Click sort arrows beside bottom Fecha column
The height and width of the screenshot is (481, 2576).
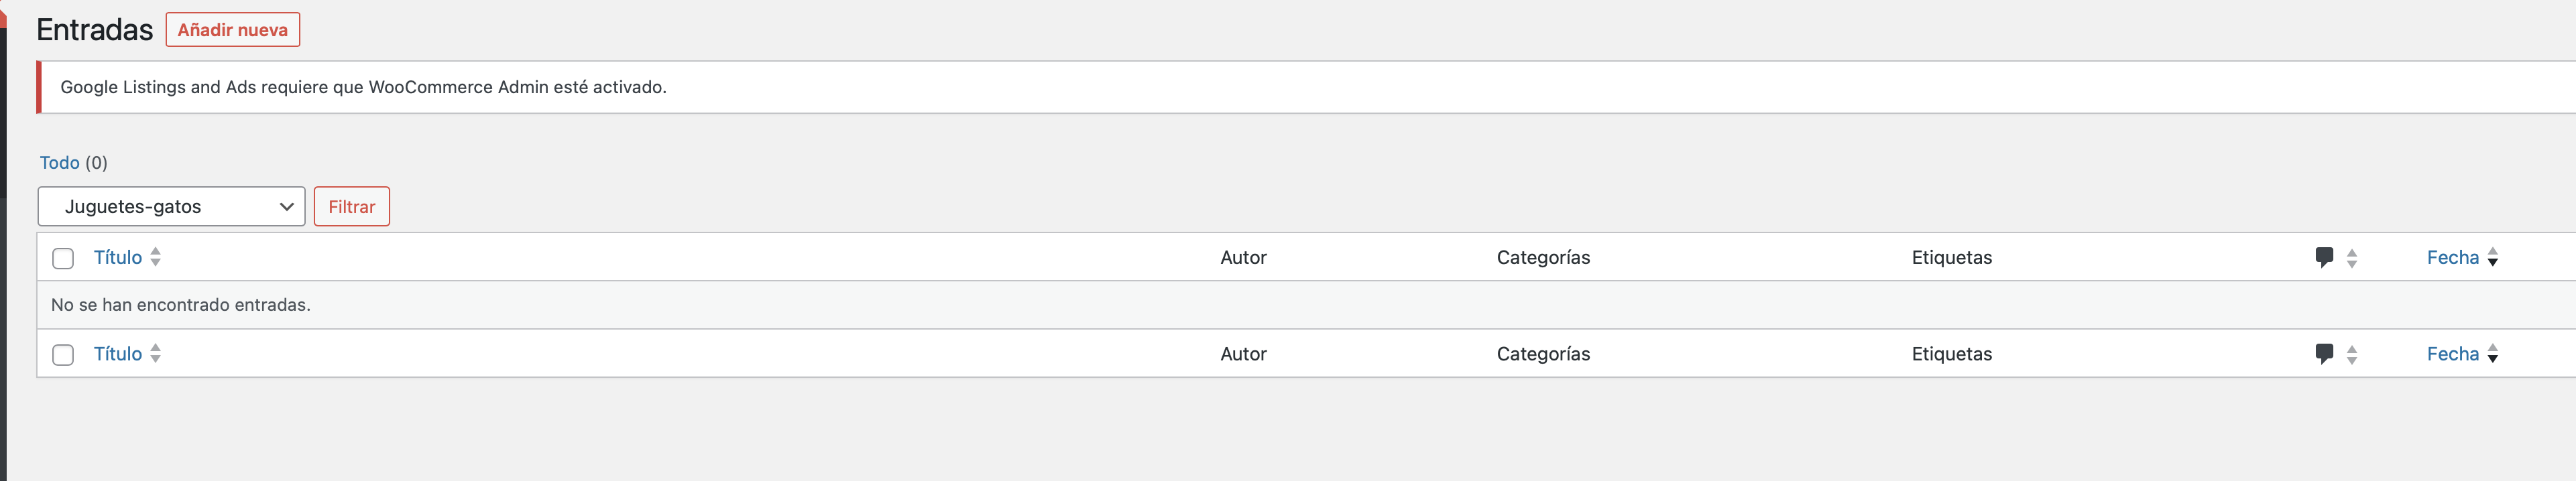pos(2492,353)
